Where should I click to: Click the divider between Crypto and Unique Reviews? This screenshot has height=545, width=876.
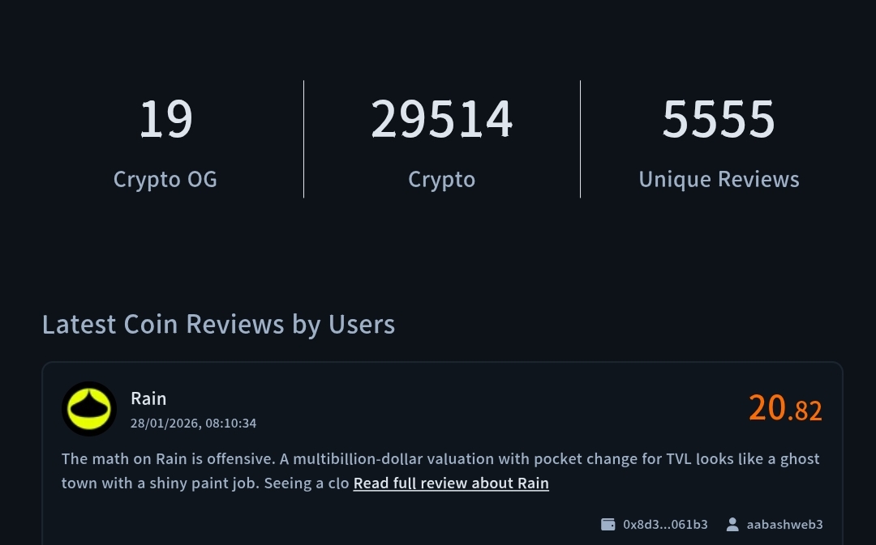(x=581, y=138)
